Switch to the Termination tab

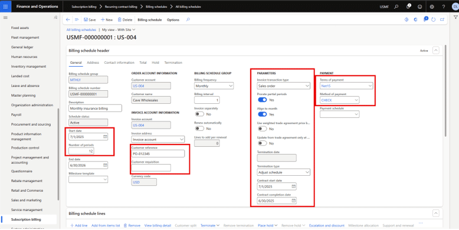tap(173, 63)
